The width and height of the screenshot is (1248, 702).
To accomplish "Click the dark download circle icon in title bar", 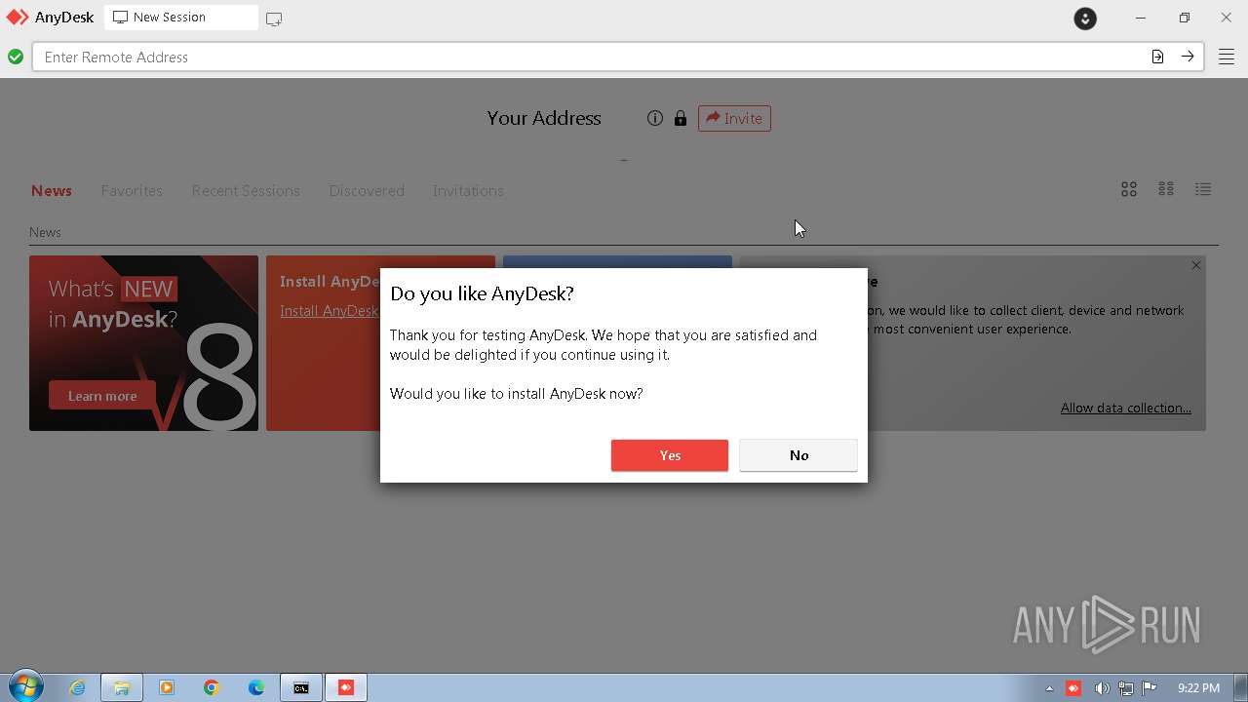I will [x=1085, y=18].
